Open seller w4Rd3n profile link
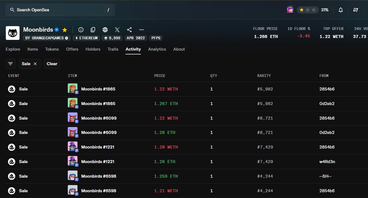Screen dimensions: 368x198 (x=327, y=162)
